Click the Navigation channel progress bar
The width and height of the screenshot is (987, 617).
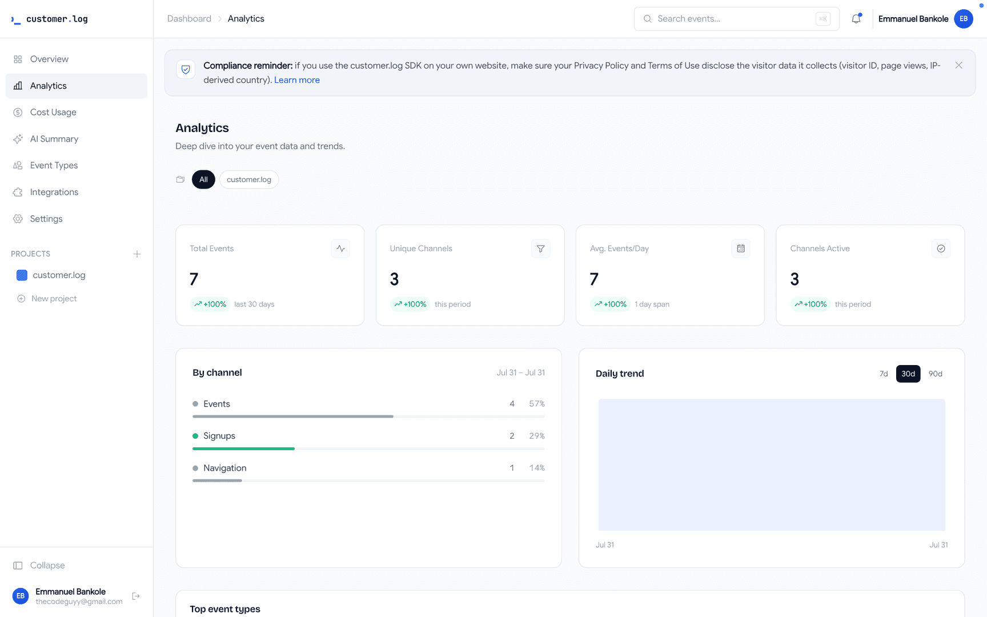pos(368,480)
